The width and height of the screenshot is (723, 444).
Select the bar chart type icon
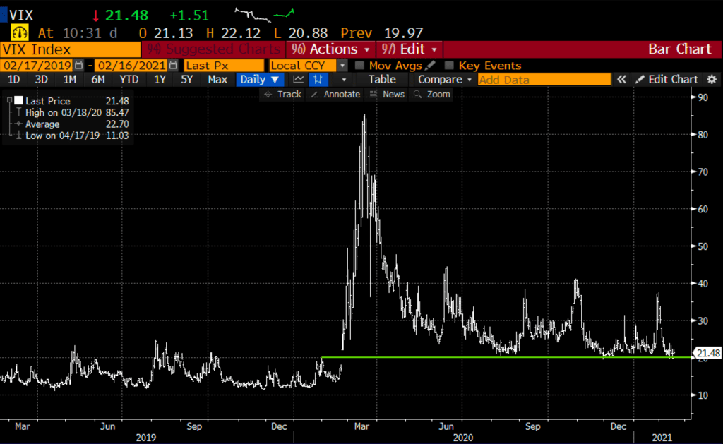click(x=319, y=80)
